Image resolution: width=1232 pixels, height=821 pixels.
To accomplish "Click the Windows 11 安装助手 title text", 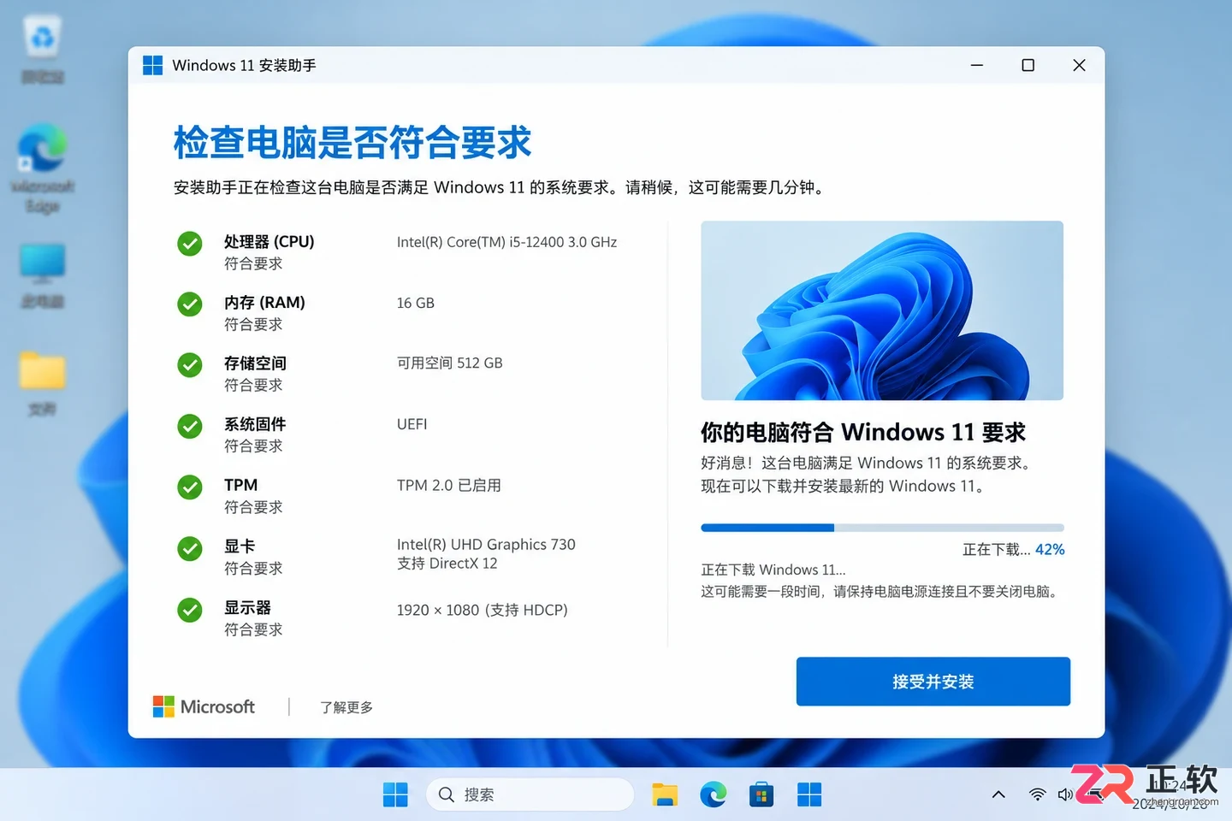I will tap(244, 65).
